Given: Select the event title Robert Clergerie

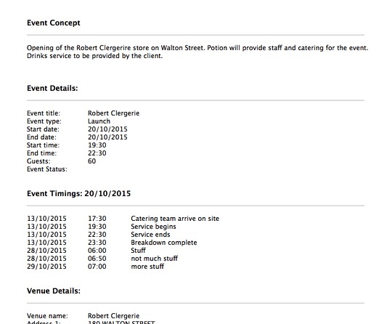Looking at the screenshot, I should pyautogui.click(x=113, y=113).
